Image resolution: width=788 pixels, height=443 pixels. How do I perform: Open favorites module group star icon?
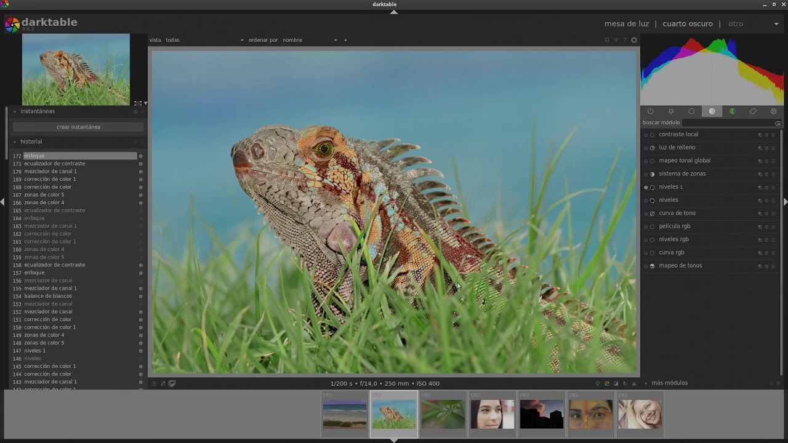pos(671,111)
